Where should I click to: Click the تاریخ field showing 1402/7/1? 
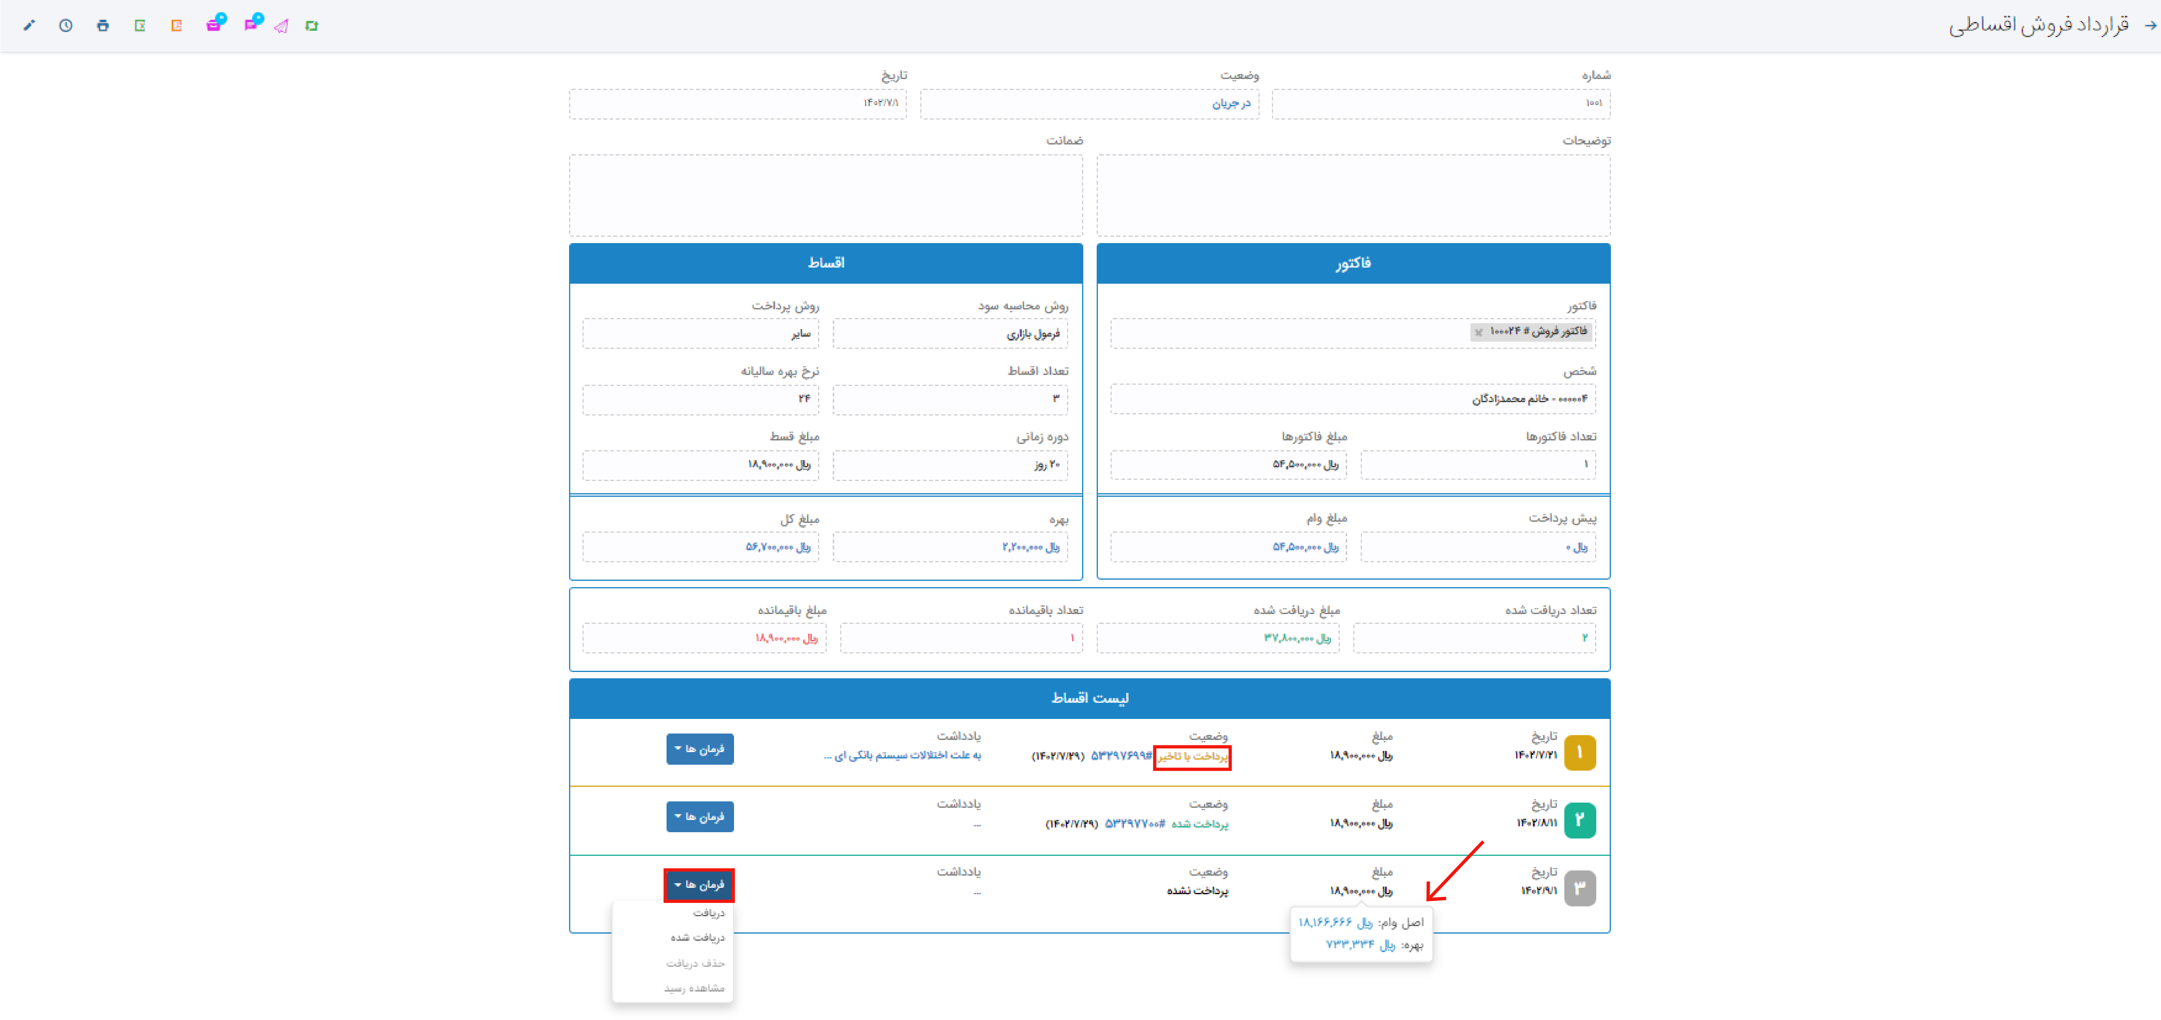738,104
